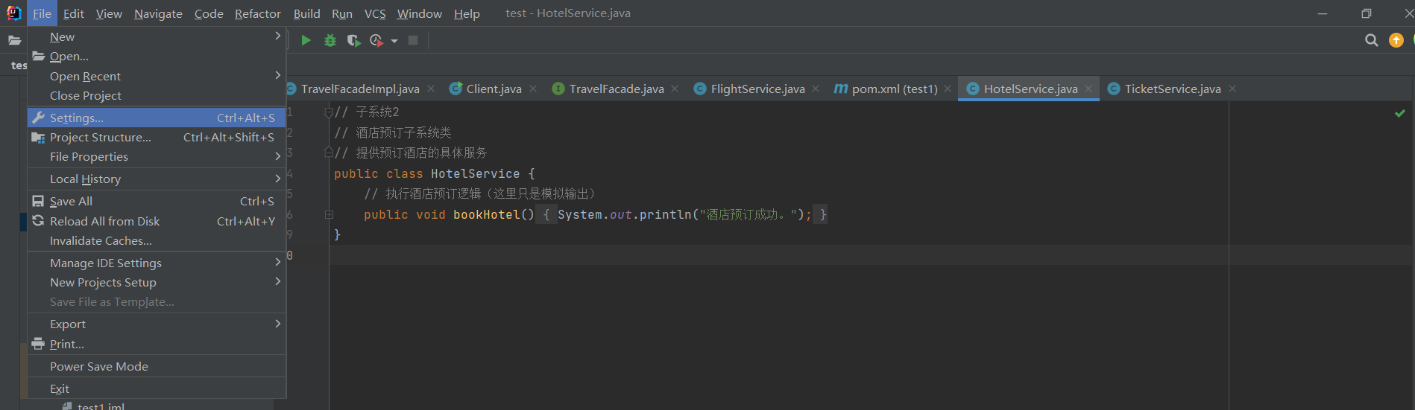Click the Save All floppy icon in the File menu
Image resolution: width=1415 pixels, height=410 pixels.
click(x=38, y=201)
